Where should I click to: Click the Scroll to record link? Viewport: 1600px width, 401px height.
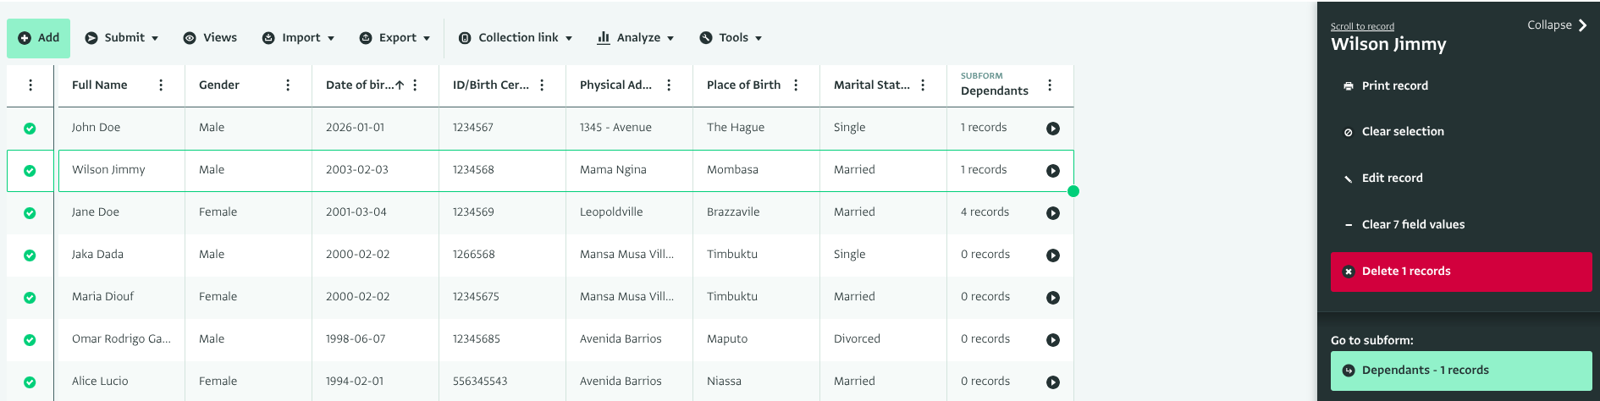(1362, 26)
